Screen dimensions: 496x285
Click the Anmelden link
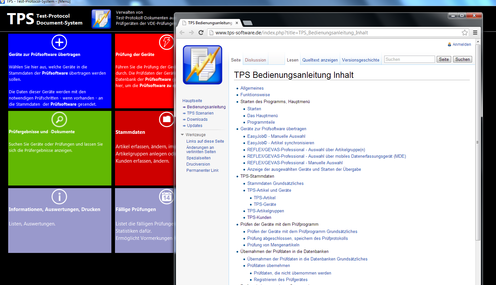tap(462, 45)
